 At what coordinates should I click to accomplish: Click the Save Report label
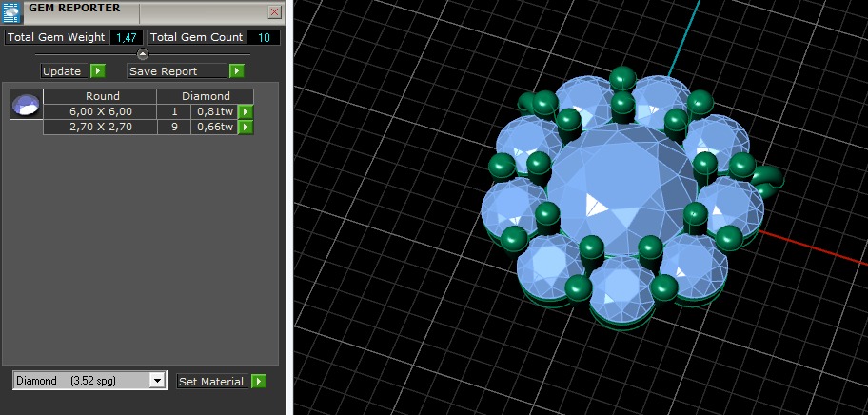(x=177, y=71)
